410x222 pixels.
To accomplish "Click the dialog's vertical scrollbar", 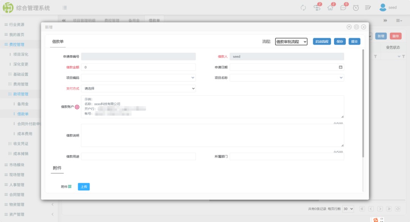I will click(363, 102).
